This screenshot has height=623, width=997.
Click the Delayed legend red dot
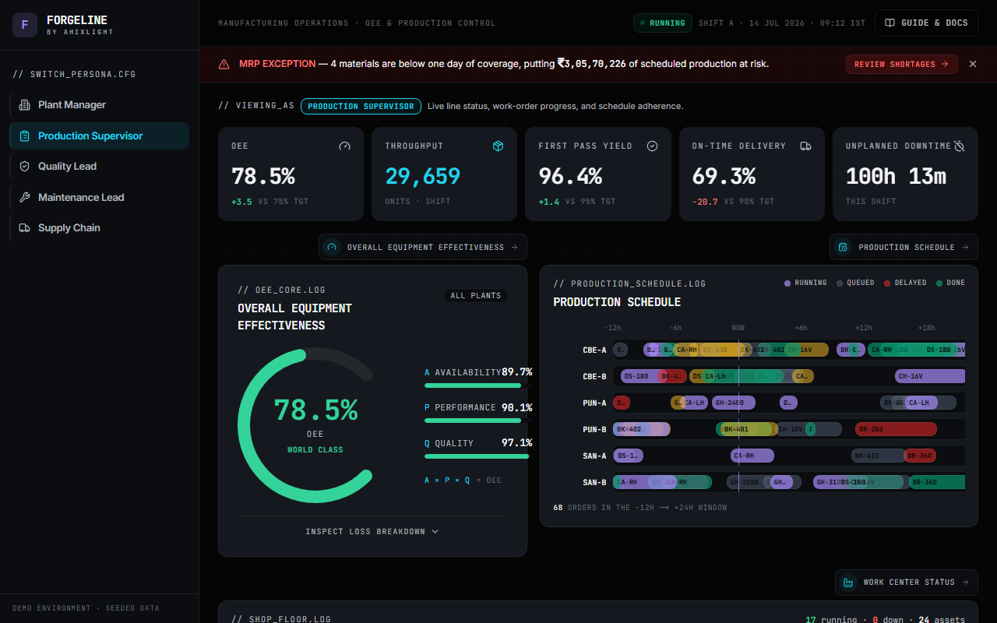pos(887,283)
